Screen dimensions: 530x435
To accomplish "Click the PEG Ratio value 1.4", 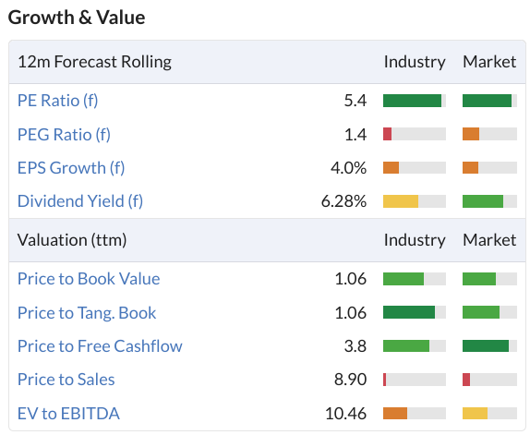I will pyautogui.click(x=355, y=135).
